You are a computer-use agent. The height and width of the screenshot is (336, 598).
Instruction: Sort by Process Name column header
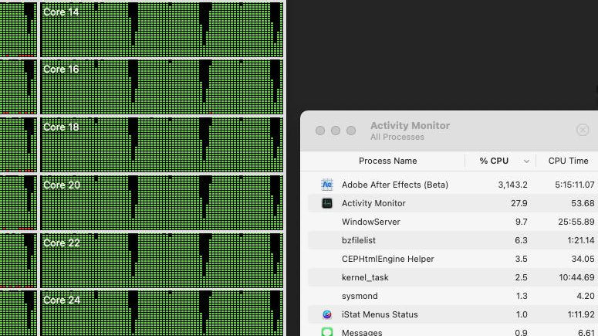coord(387,161)
